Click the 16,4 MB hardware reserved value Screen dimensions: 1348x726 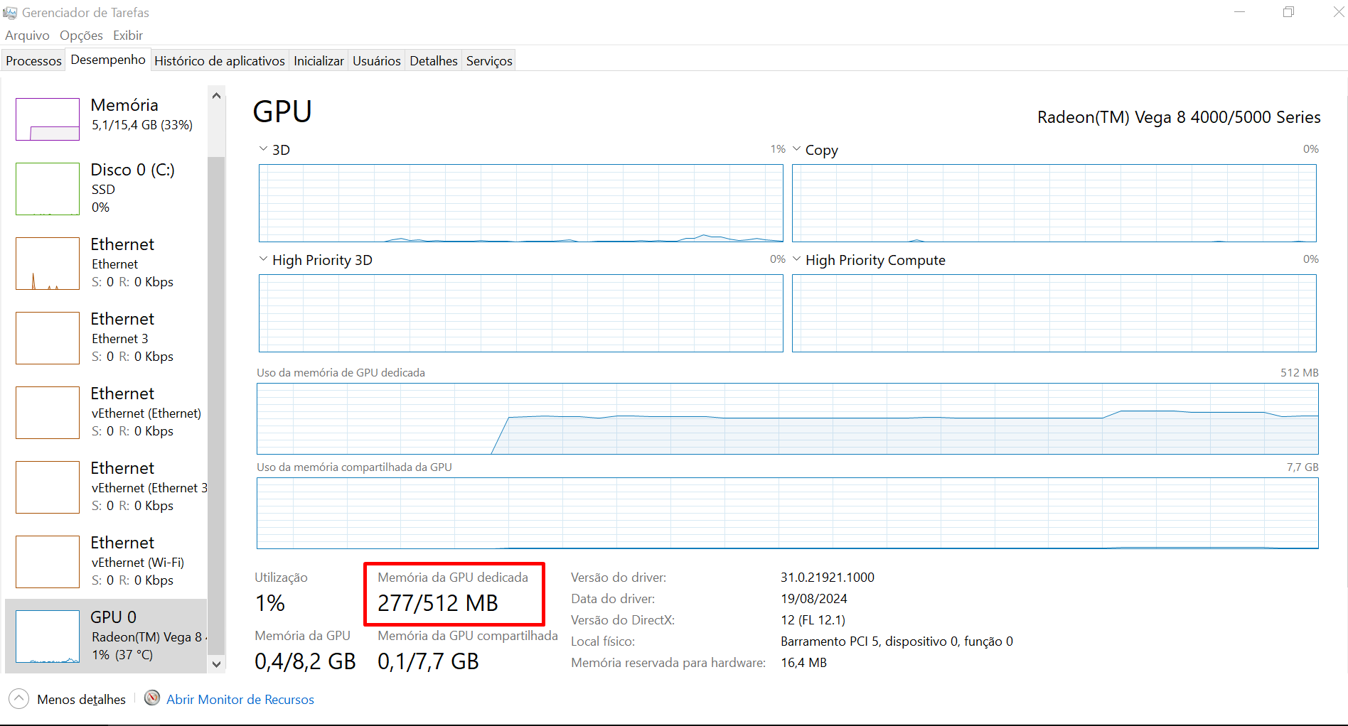pos(803,663)
